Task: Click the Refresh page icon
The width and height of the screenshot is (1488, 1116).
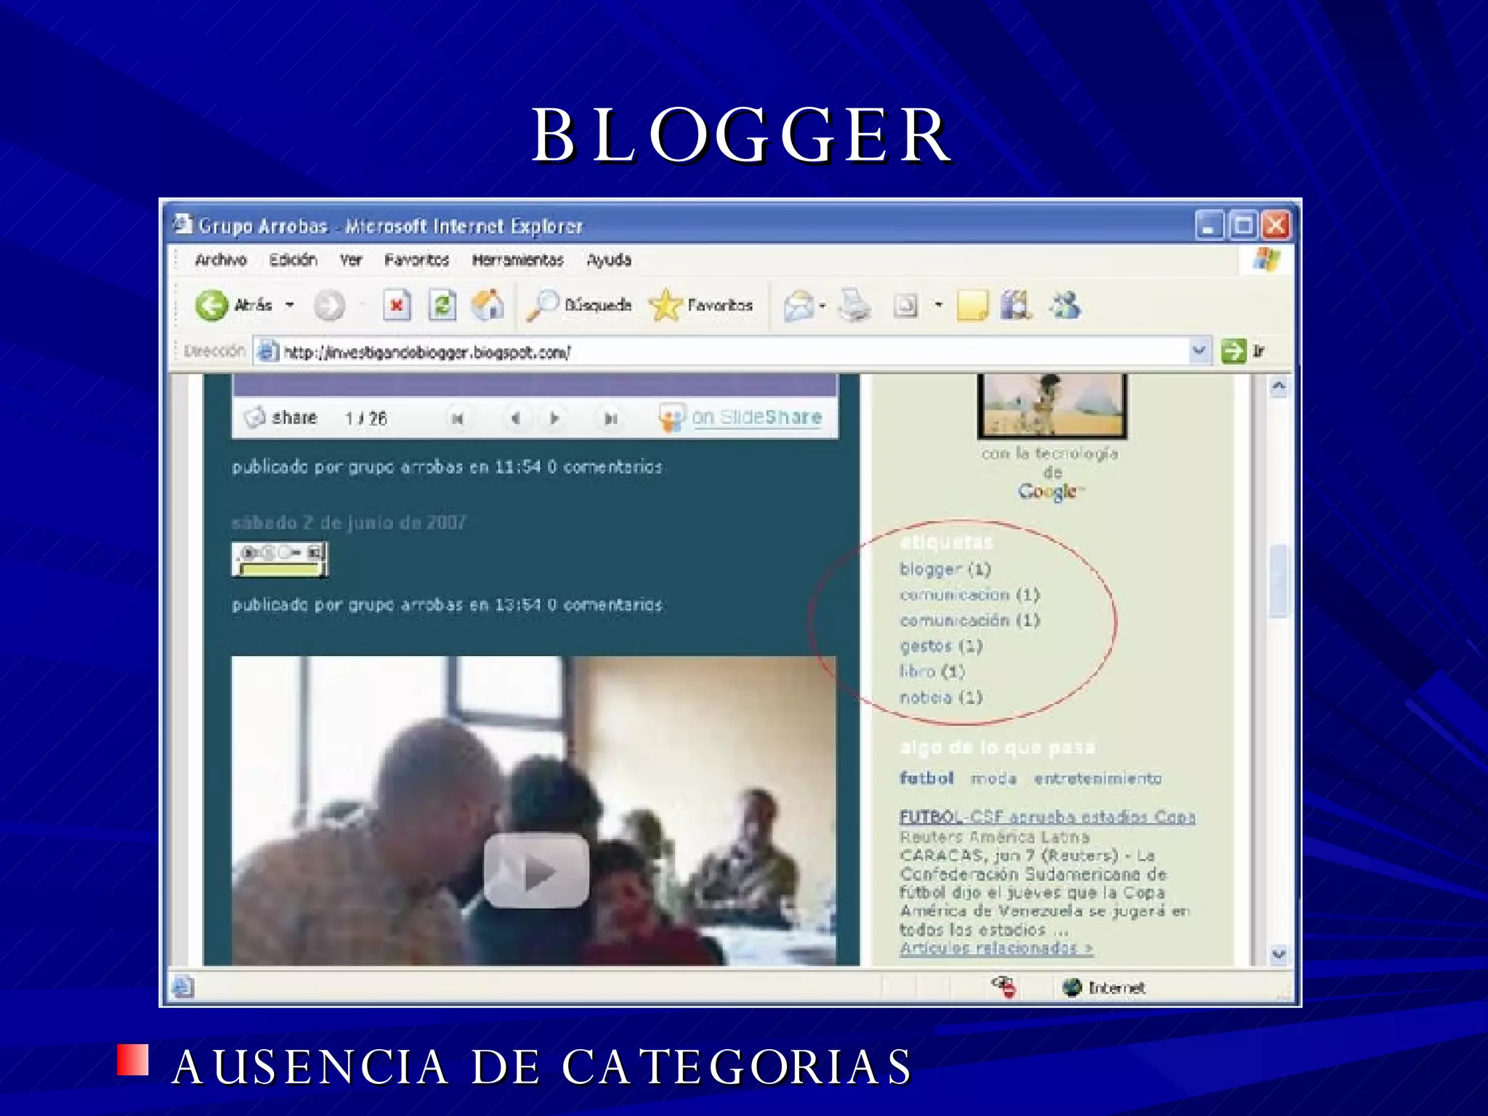Action: tap(442, 305)
